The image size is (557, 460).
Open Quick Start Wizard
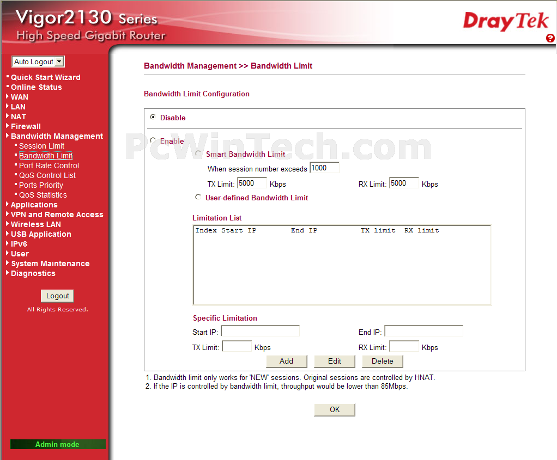45,77
